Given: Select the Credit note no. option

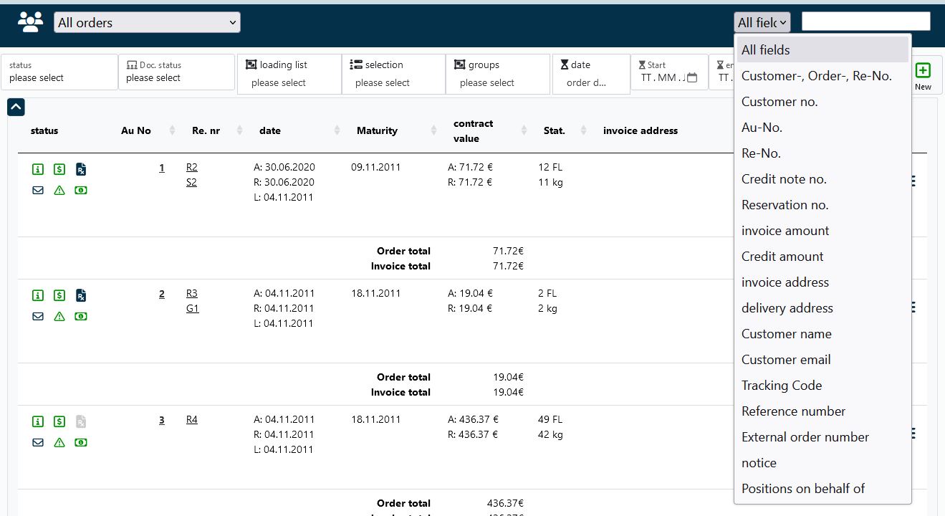Looking at the screenshot, I should coord(784,179).
